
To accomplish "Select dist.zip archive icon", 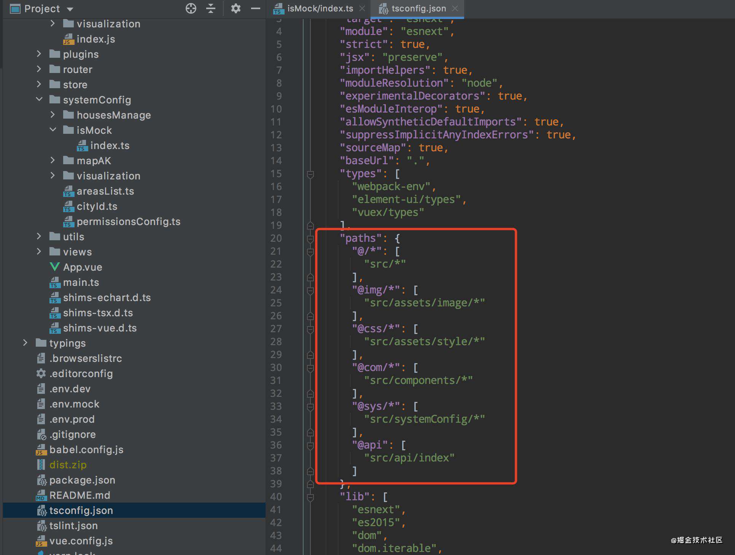I will (x=41, y=465).
